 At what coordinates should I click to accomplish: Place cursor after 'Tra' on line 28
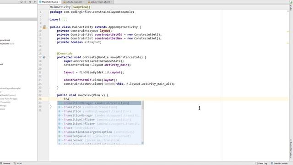69,99
